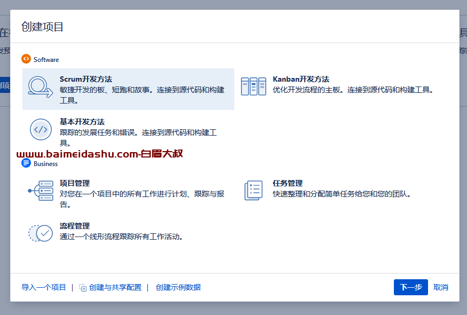Click the 创建项目 dialog heading
Image resolution: width=467 pixels, height=315 pixels.
[x=42, y=27]
